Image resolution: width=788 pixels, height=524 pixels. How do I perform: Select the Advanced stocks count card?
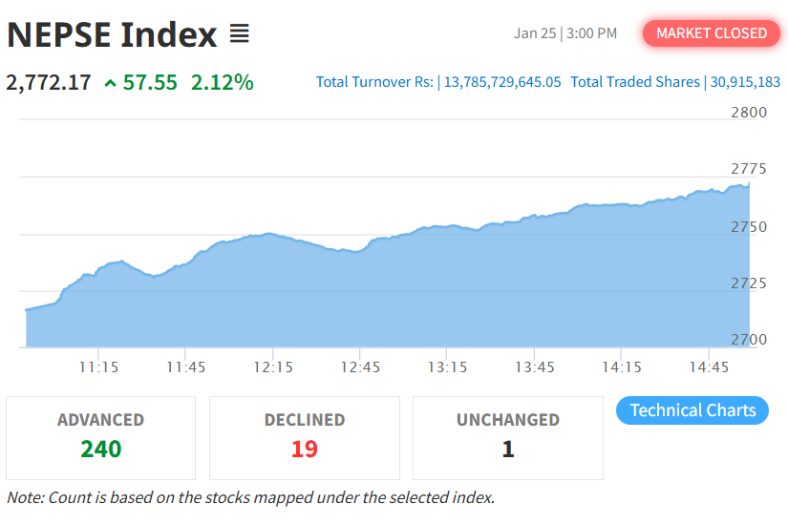[100, 437]
